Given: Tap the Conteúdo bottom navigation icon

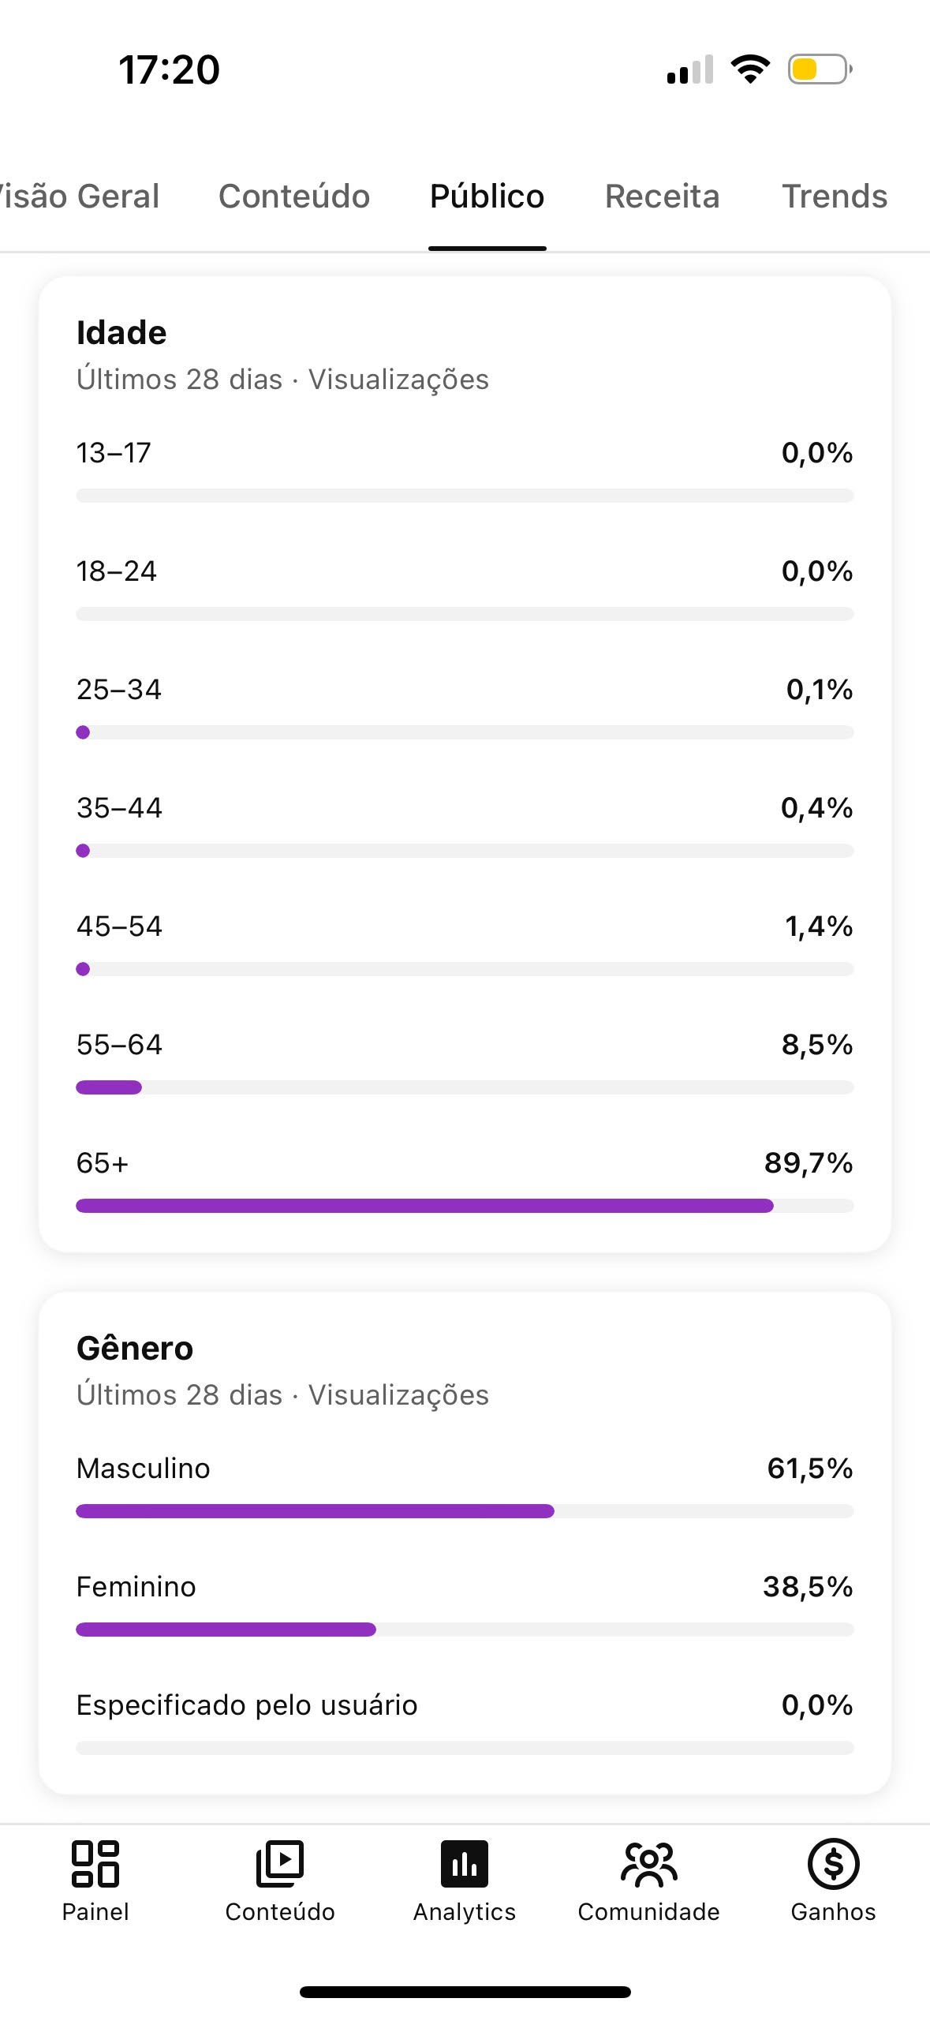Looking at the screenshot, I should pos(279,1864).
